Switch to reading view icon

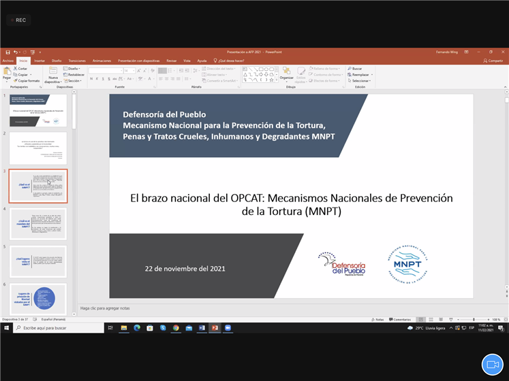click(441, 319)
